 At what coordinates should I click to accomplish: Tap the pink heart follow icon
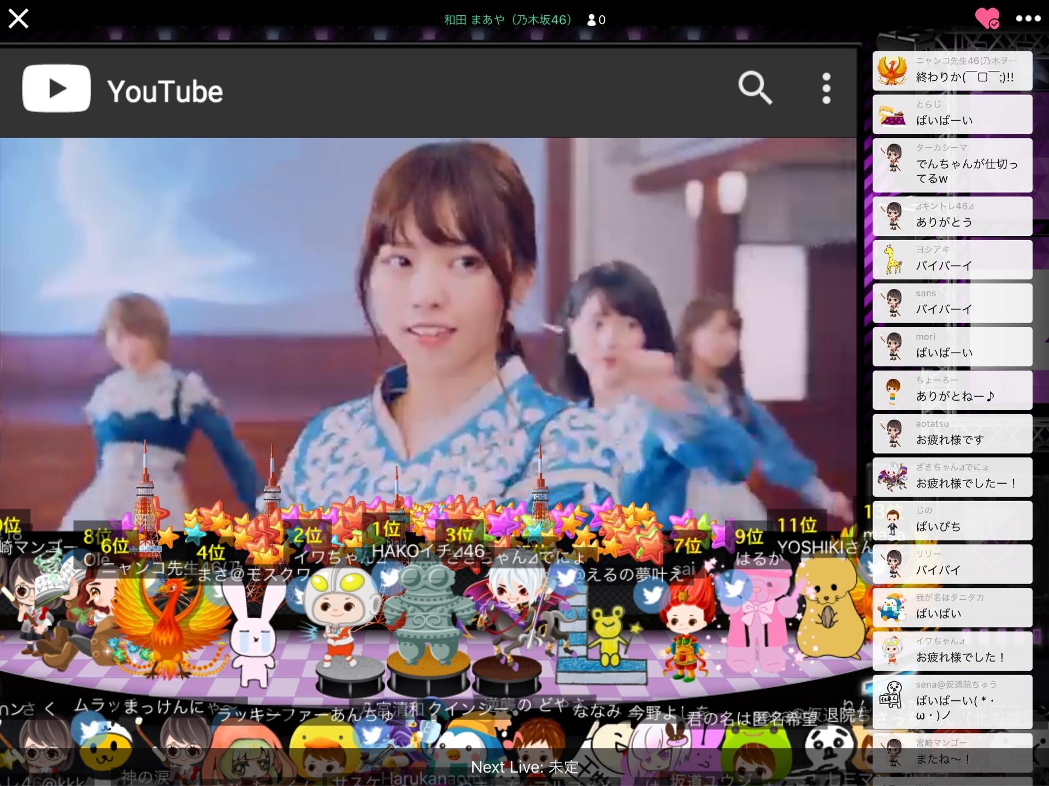[x=987, y=19]
